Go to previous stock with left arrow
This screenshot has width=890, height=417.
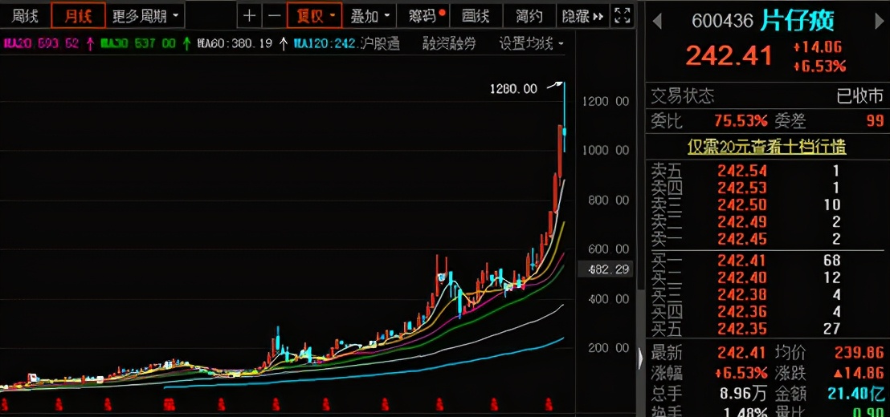(x=657, y=22)
